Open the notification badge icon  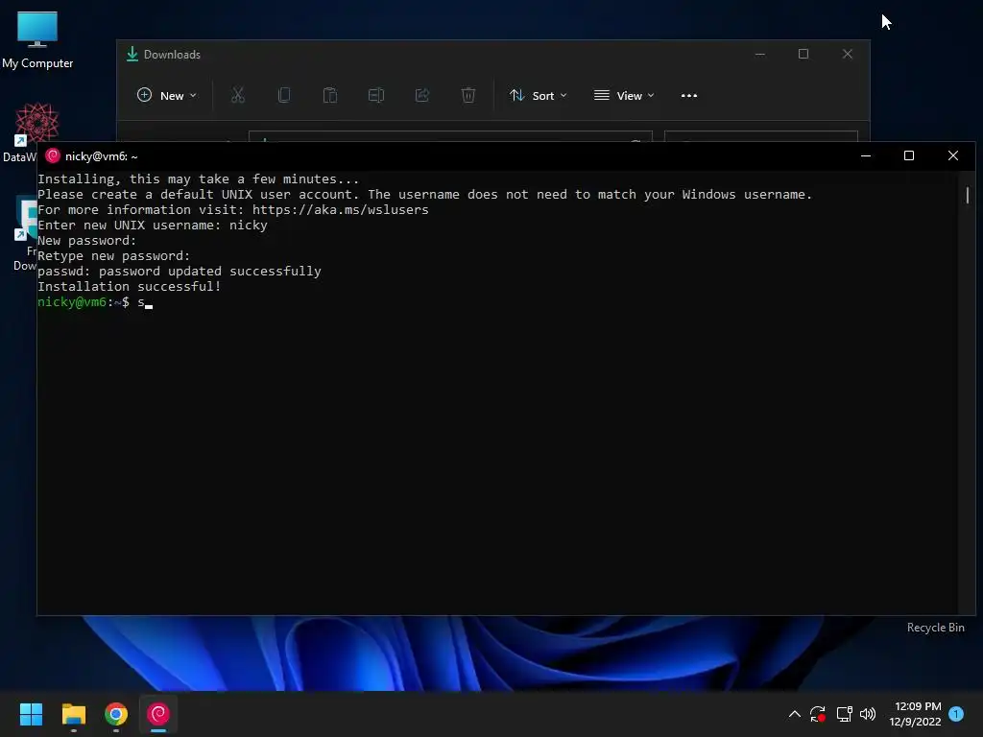click(956, 714)
